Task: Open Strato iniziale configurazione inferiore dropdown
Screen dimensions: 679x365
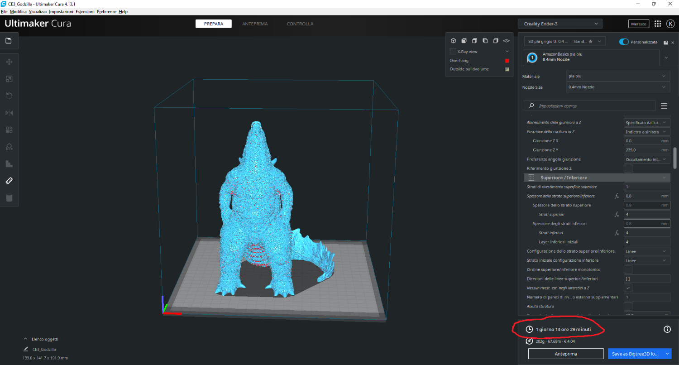Action: pyautogui.click(x=647, y=260)
